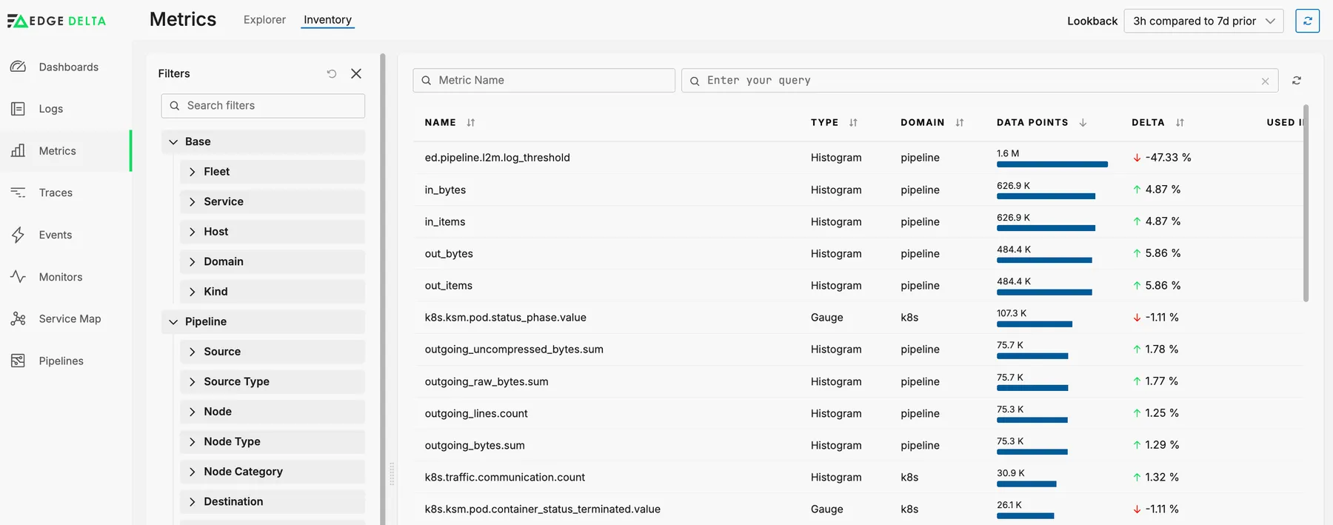1333x525 pixels.
Task: Click the metrics table vertical scrollbar
Action: coord(1306,204)
